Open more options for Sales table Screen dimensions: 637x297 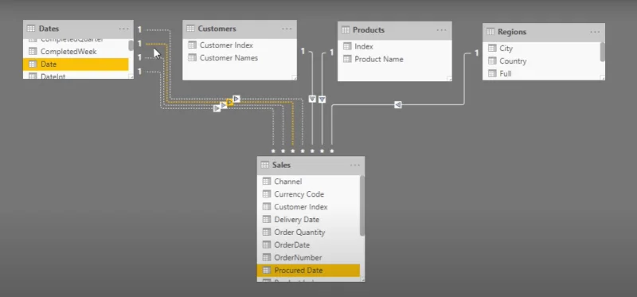click(x=354, y=165)
